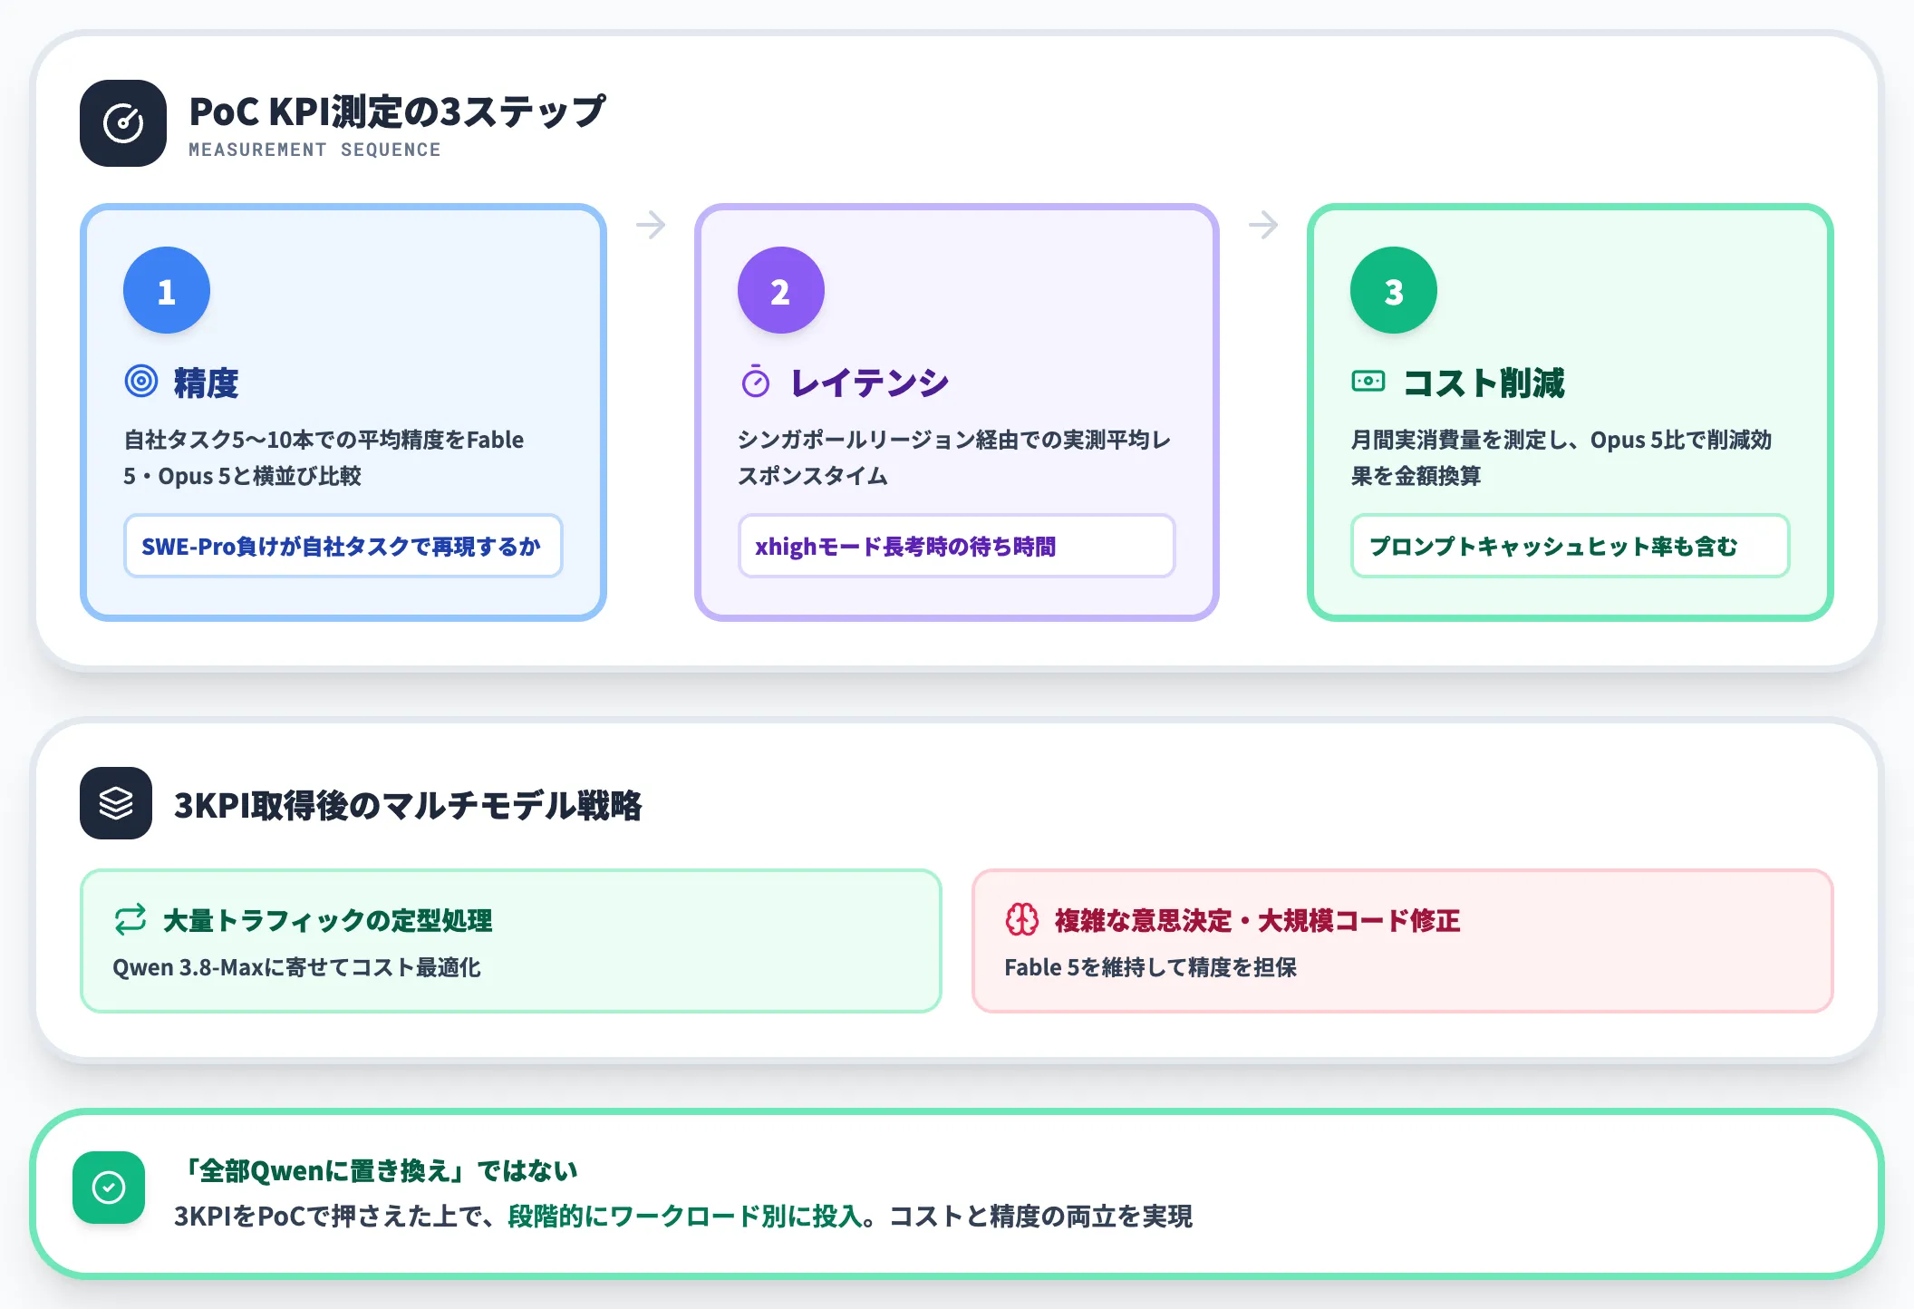Click the Qwen 3.8-Maxに寄せてコスト最適化 text
Screen dimensions: 1914x1309
[296, 967]
